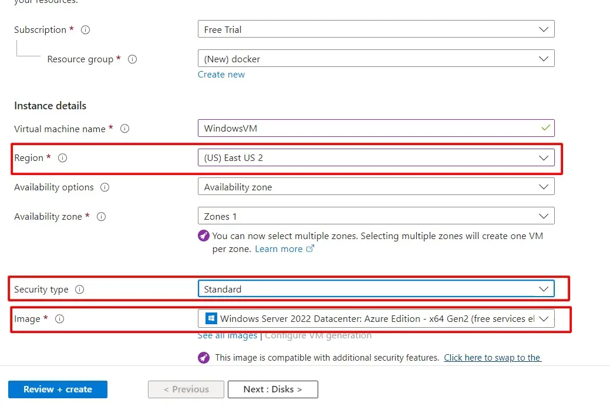Expand the Availability options dropdown

(376, 187)
